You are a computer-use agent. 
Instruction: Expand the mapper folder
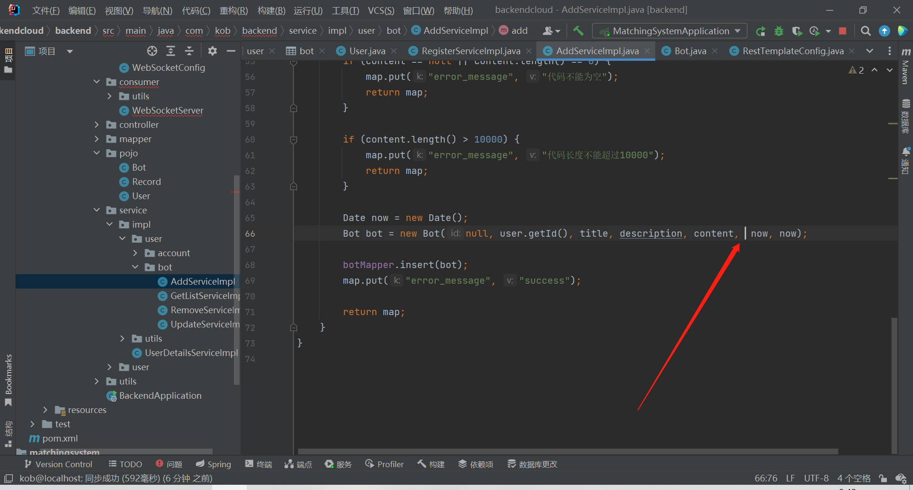(97, 139)
